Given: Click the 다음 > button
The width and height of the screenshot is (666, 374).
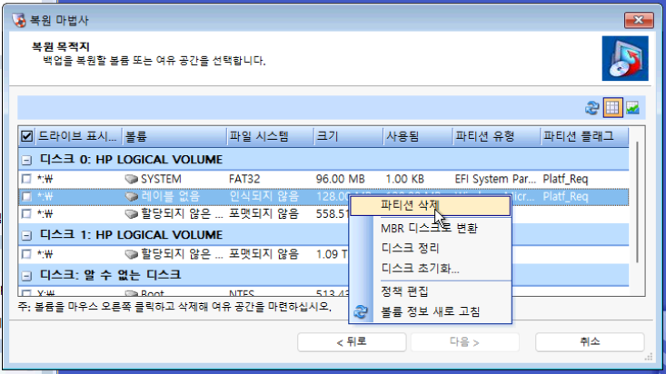Looking at the screenshot, I should point(464,342).
